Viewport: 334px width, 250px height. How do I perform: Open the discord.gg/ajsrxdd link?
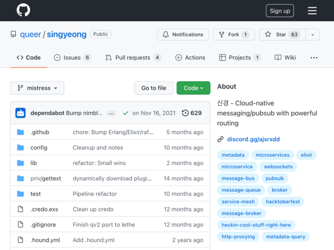pyautogui.click(x=253, y=139)
